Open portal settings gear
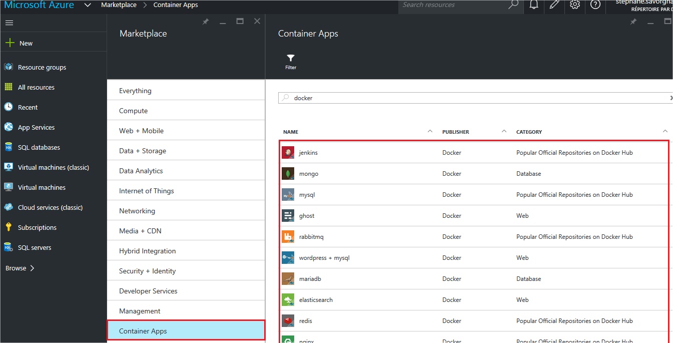 (x=575, y=5)
